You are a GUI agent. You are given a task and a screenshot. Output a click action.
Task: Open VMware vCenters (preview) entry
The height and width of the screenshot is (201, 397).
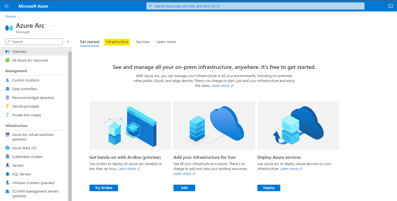34,183
